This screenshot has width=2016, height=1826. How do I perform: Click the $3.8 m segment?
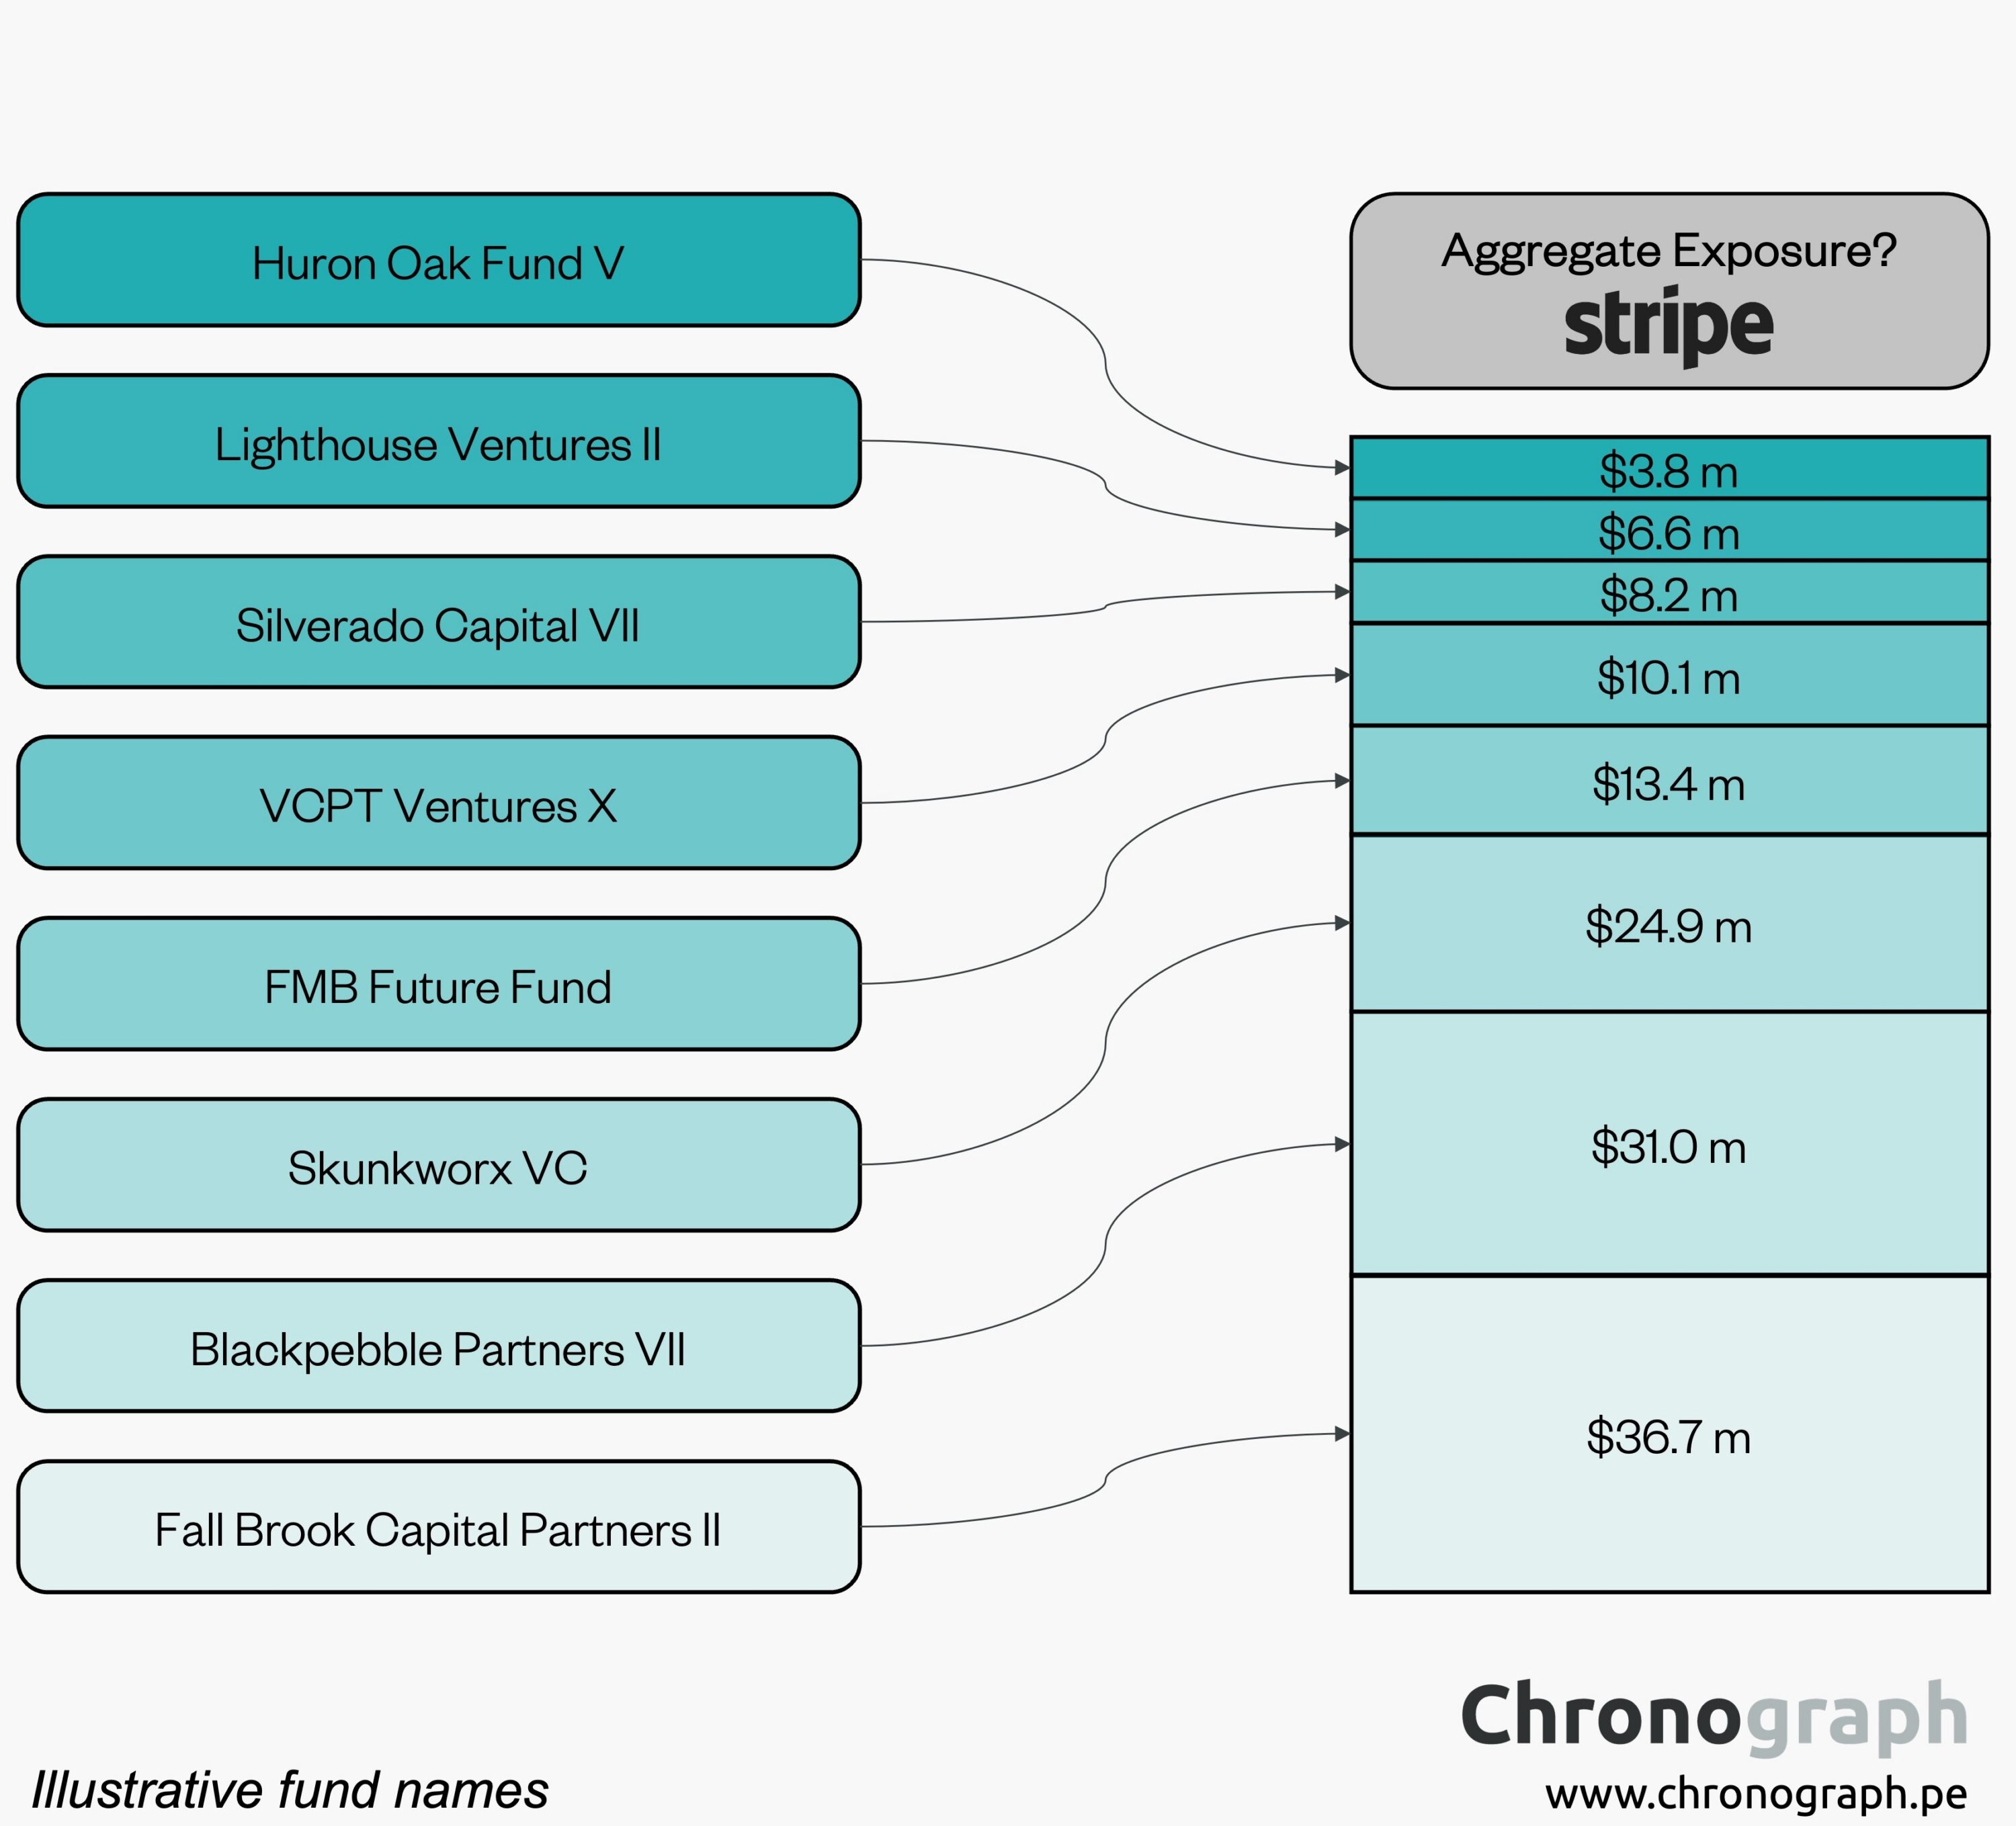click(x=1668, y=469)
